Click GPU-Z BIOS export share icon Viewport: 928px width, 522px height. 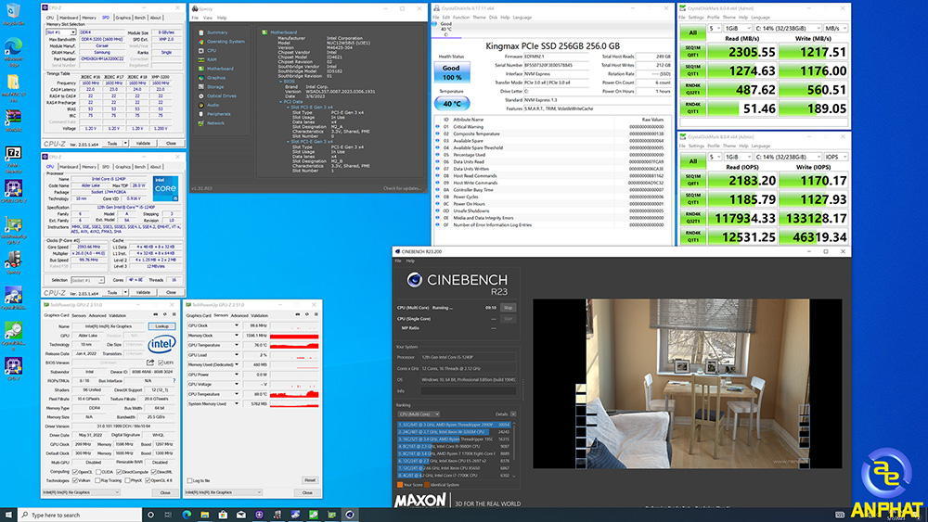tap(150, 363)
